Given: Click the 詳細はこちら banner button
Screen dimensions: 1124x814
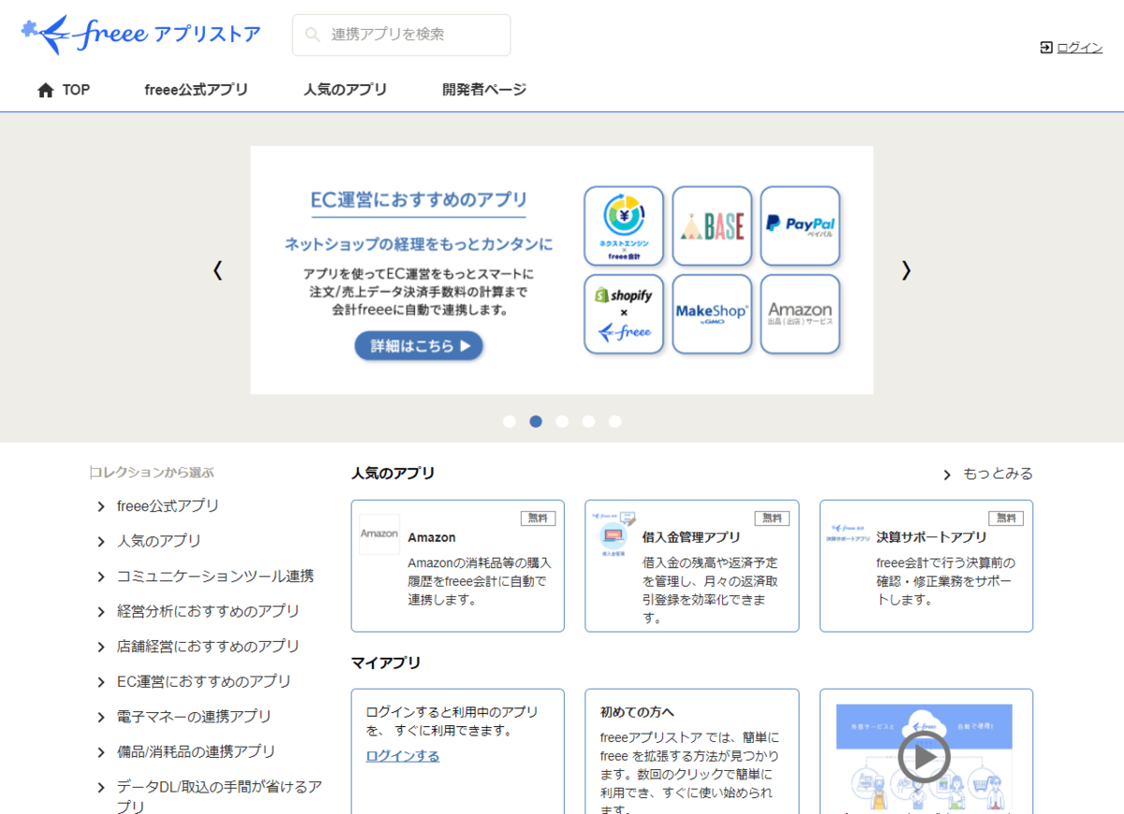Looking at the screenshot, I should [x=419, y=345].
